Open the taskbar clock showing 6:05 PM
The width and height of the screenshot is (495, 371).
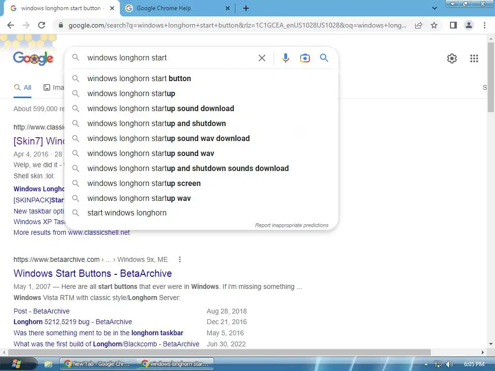474,364
